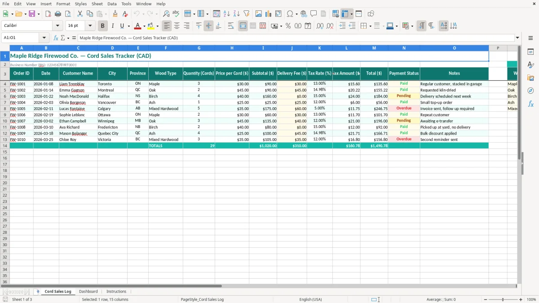Toggle wrap text

pyautogui.click(x=231, y=26)
